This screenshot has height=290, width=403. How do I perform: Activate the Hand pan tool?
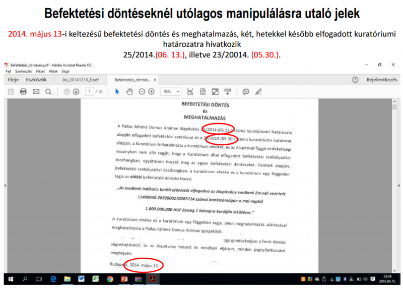tap(129, 92)
